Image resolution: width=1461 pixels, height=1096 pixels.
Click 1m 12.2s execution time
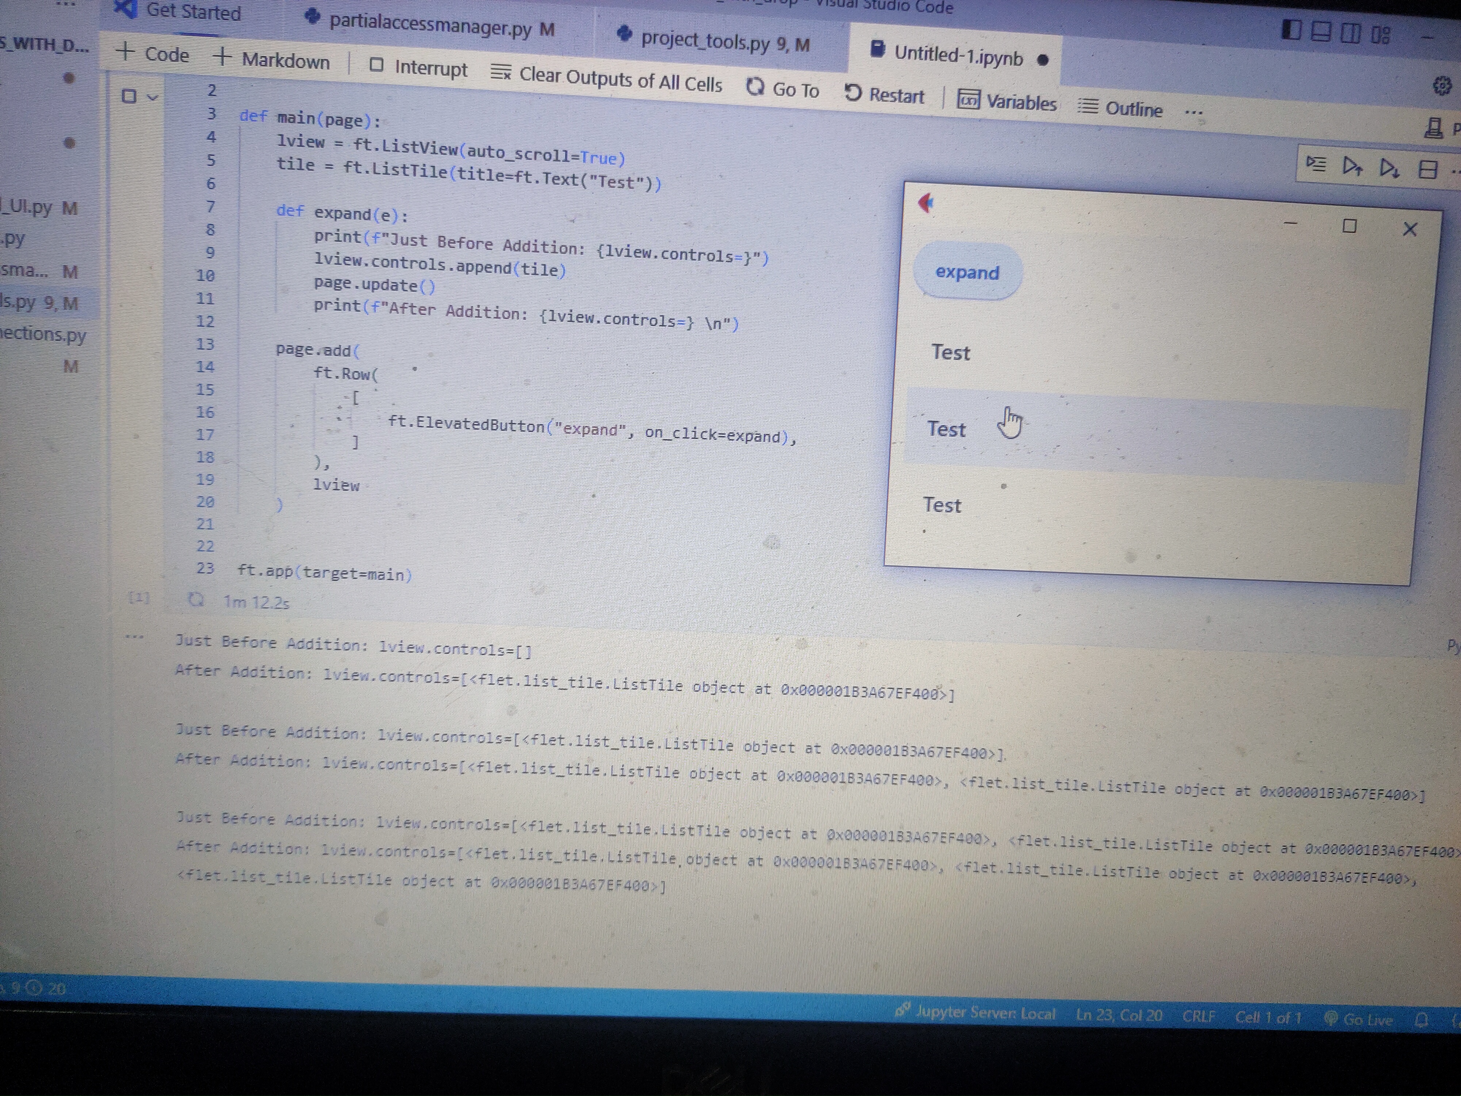click(256, 602)
